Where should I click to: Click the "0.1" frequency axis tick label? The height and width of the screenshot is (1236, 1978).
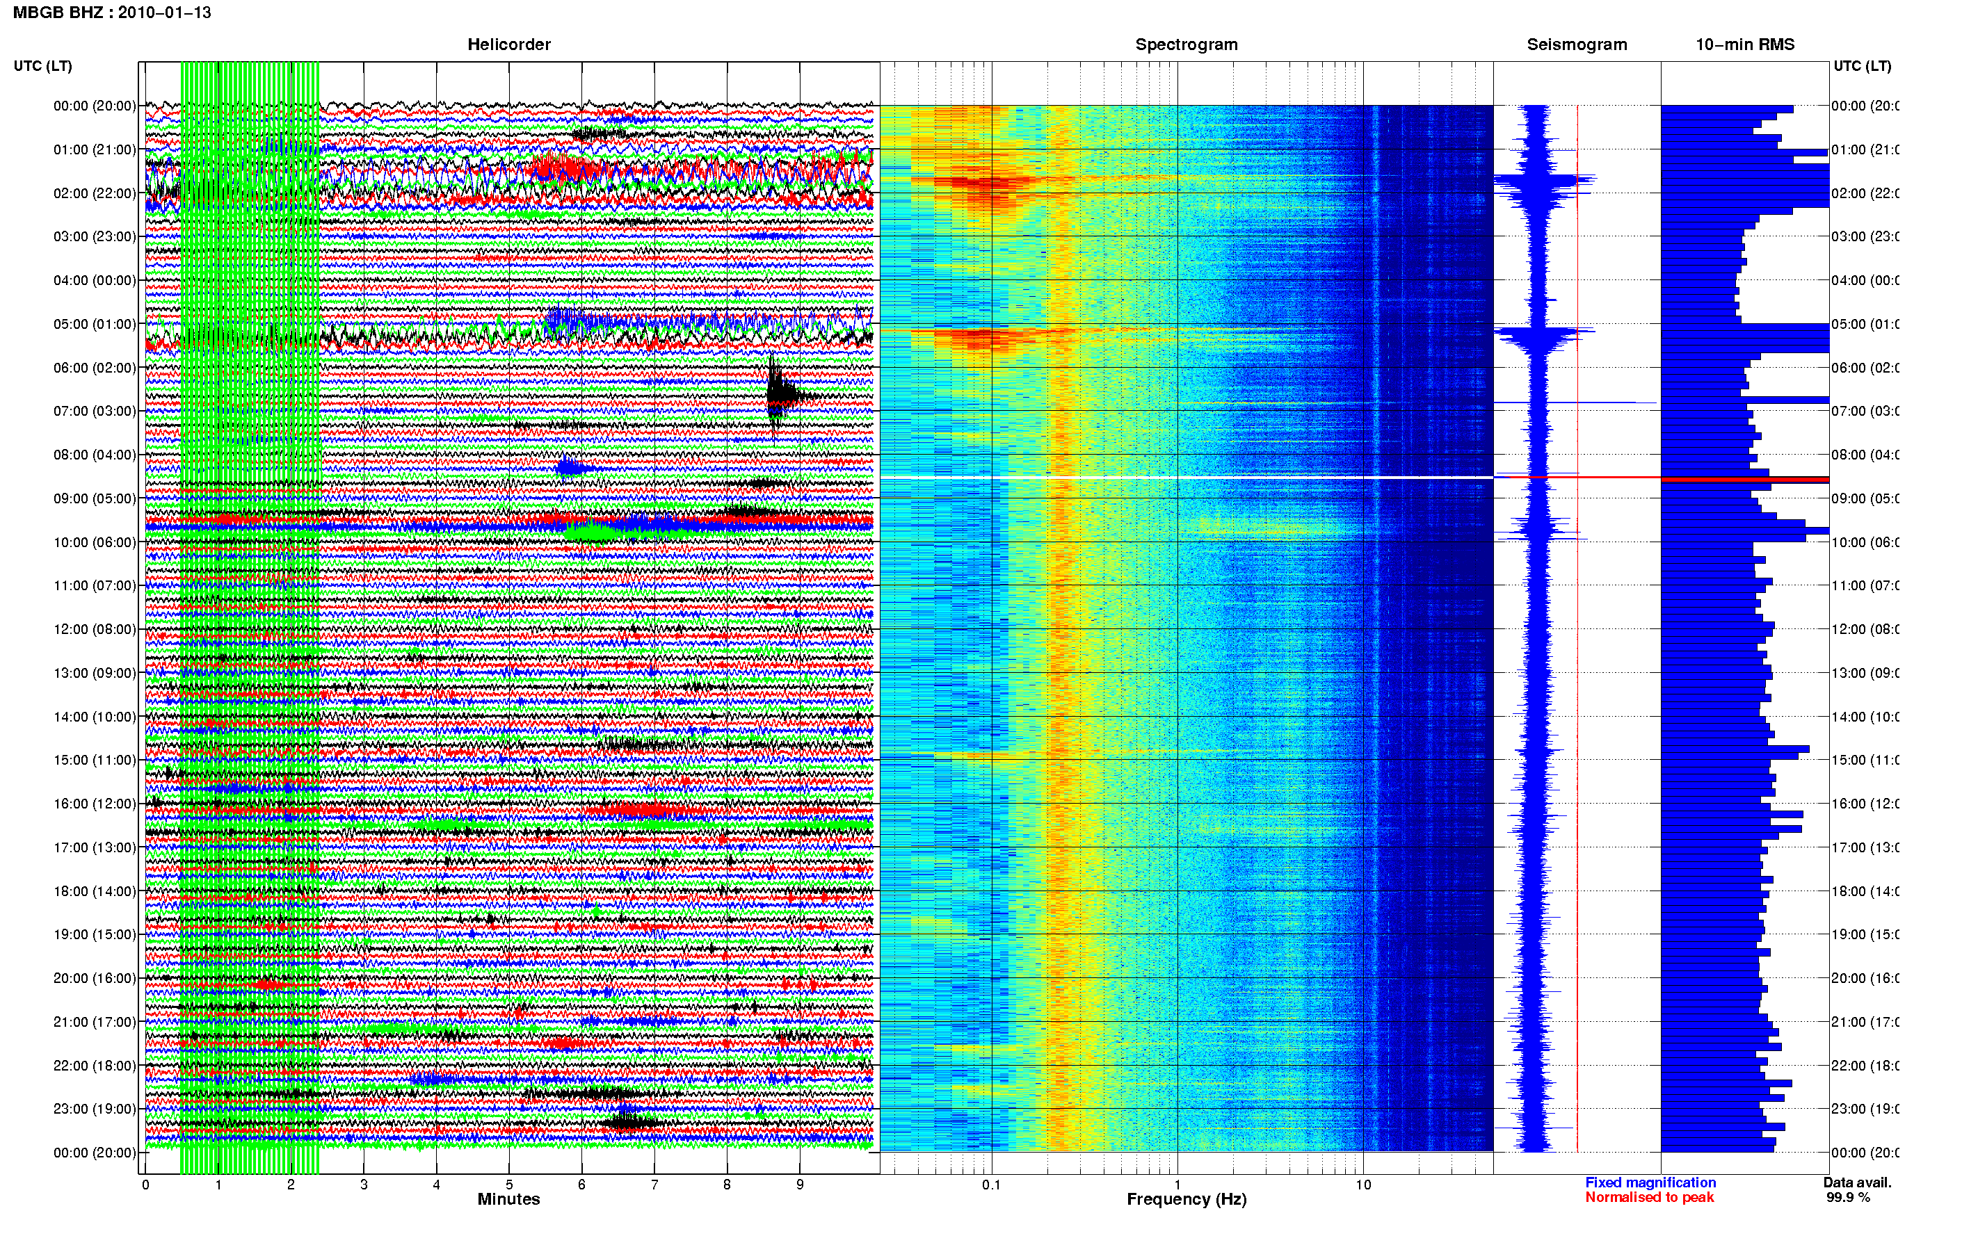pyautogui.click(x=991, y=1185)
